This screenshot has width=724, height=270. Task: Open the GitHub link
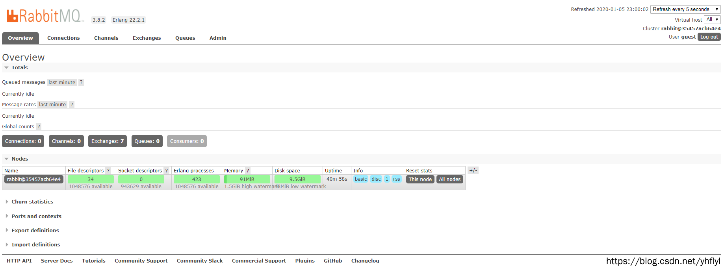click(x=333, y=261)
